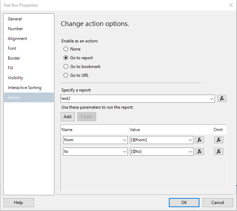
Task: Select the None action option
Action: point(66,49)
